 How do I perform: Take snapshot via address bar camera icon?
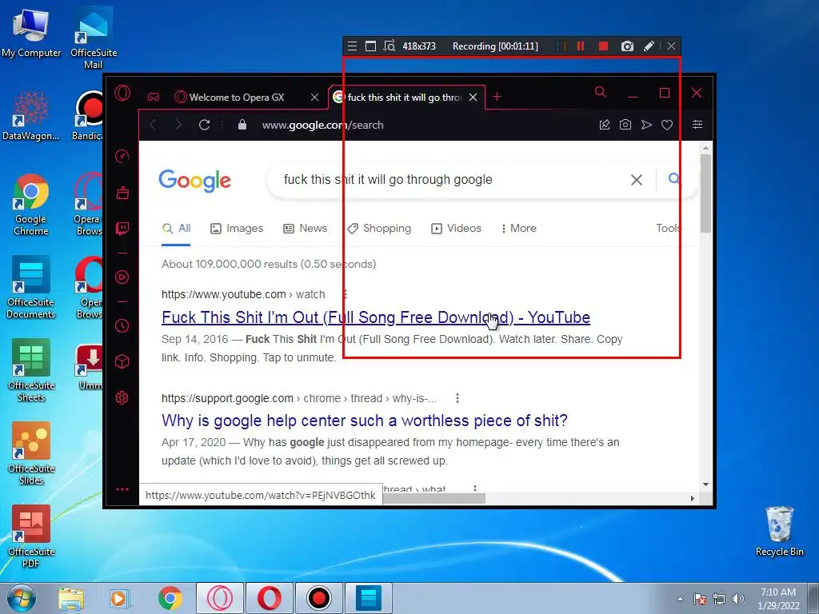(x=625, y=124)
